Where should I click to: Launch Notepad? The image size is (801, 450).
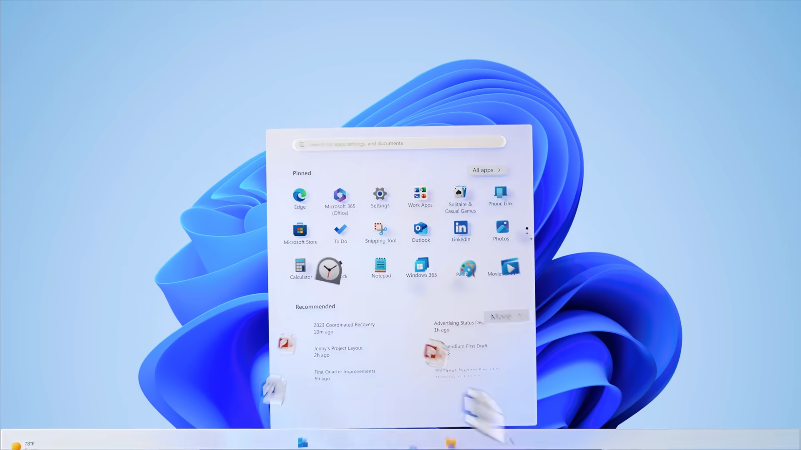pos(381,265)
